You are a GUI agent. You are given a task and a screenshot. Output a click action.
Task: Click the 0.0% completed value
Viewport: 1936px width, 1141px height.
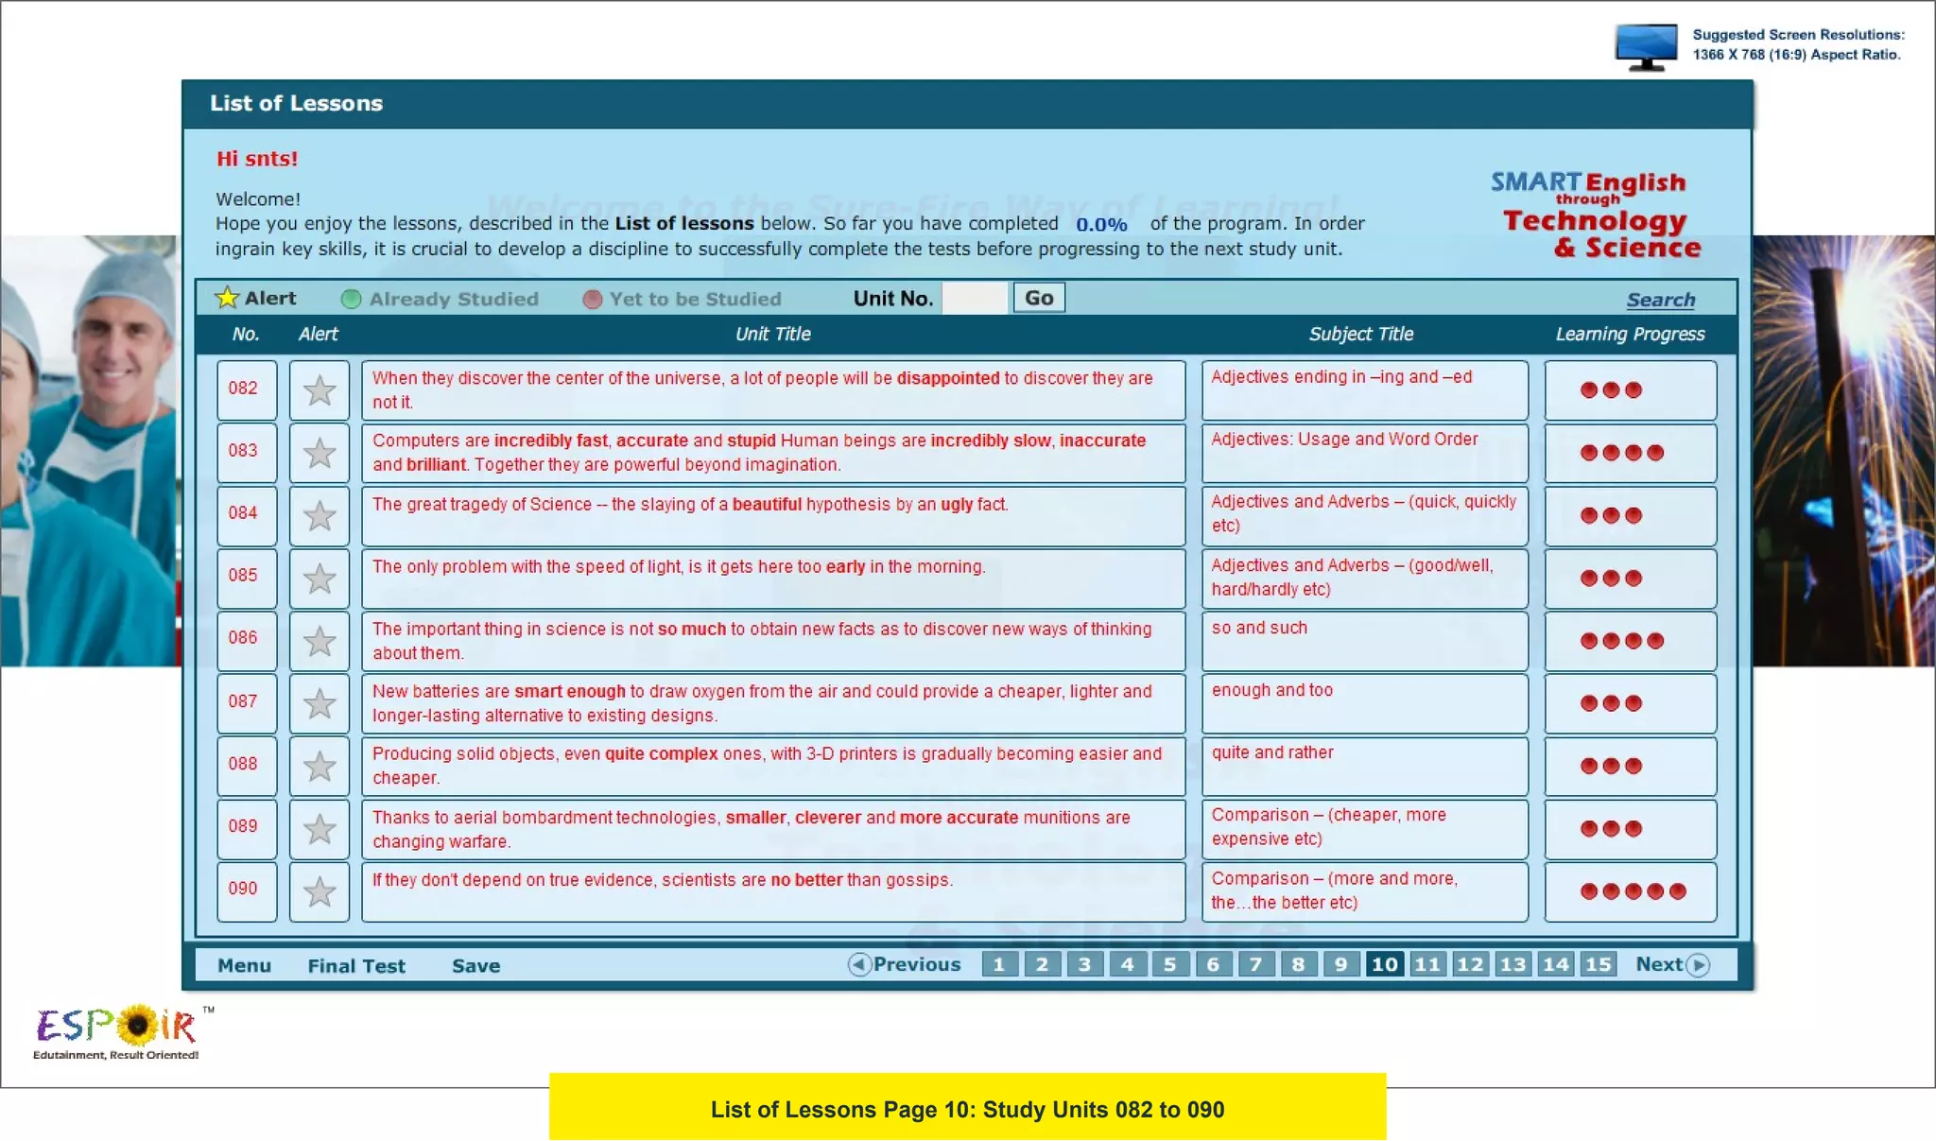tap(1101, 225)
